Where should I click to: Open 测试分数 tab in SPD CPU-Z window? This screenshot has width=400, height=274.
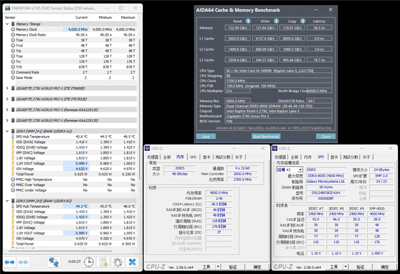tap(350, 157)
